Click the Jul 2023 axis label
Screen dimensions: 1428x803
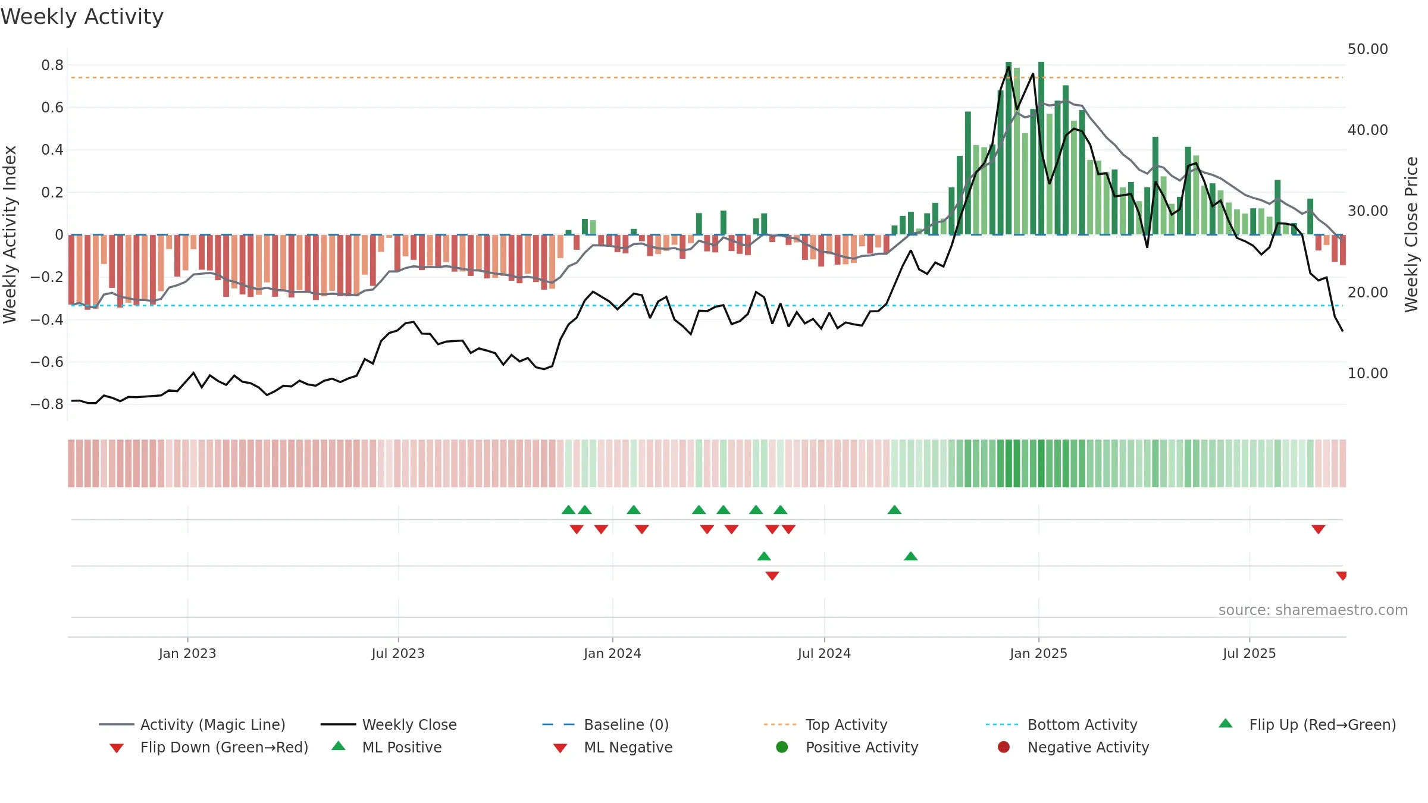398,654
